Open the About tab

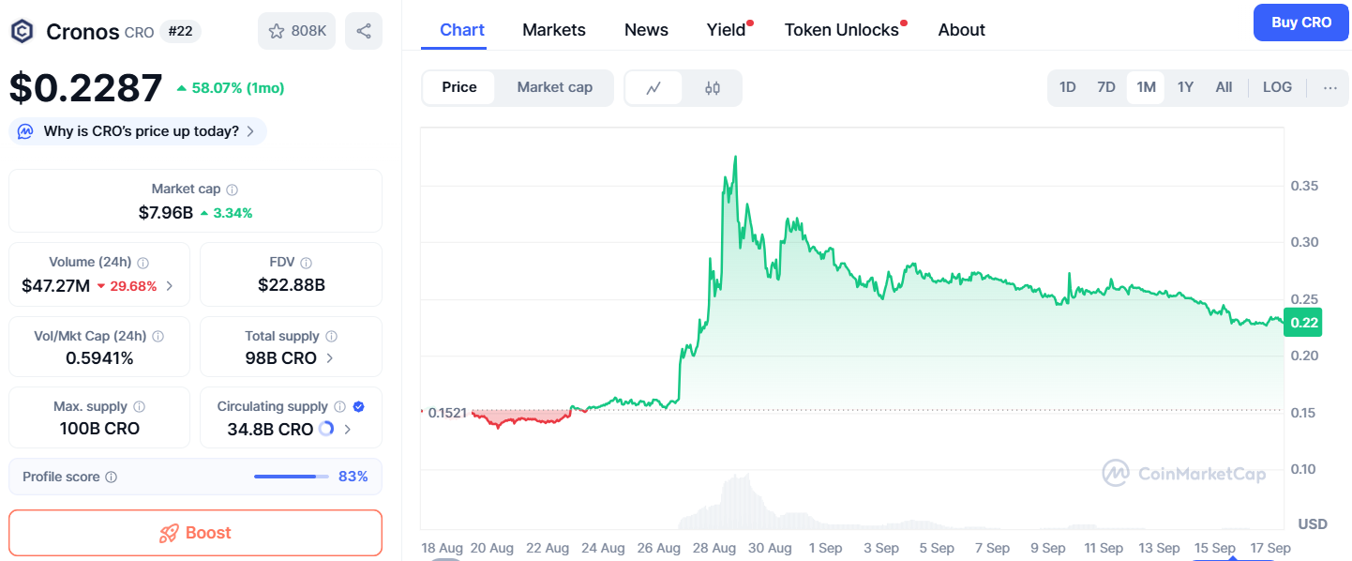point(961,30)
